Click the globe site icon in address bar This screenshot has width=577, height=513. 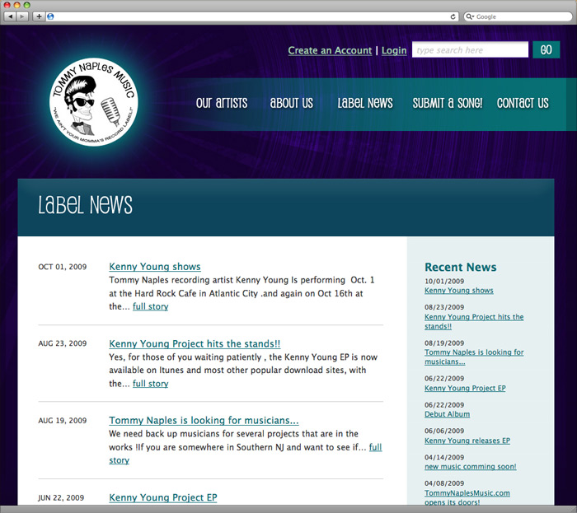pos(50,16)
